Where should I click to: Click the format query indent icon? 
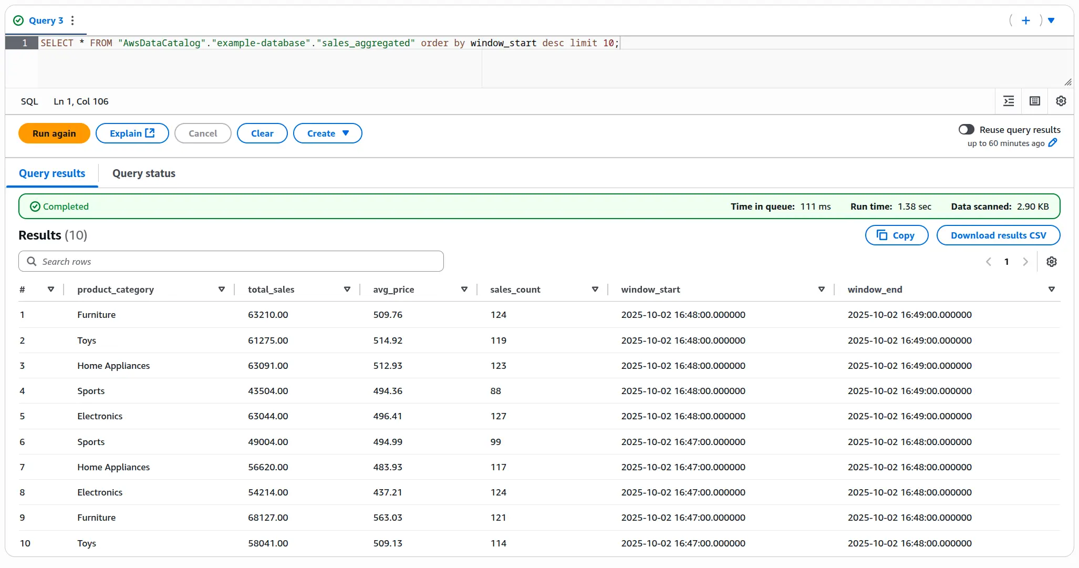(x=1009, y=101)
